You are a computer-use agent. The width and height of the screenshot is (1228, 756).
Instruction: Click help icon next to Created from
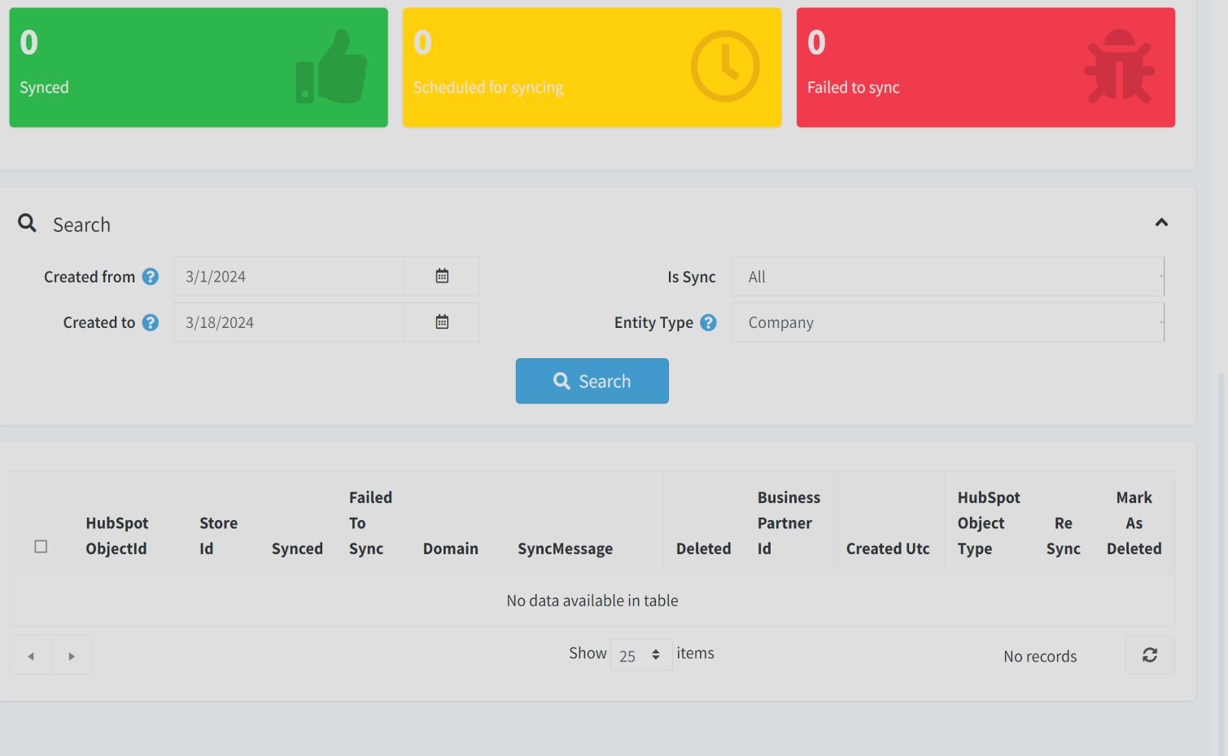[x=151, y=277]
